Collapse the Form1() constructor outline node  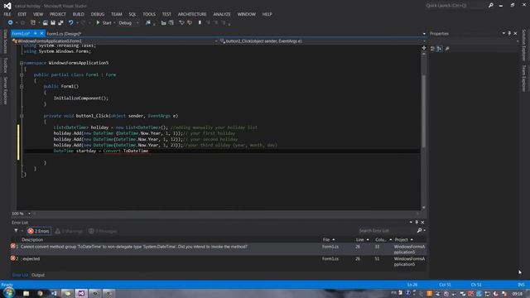tap(22, 86)
